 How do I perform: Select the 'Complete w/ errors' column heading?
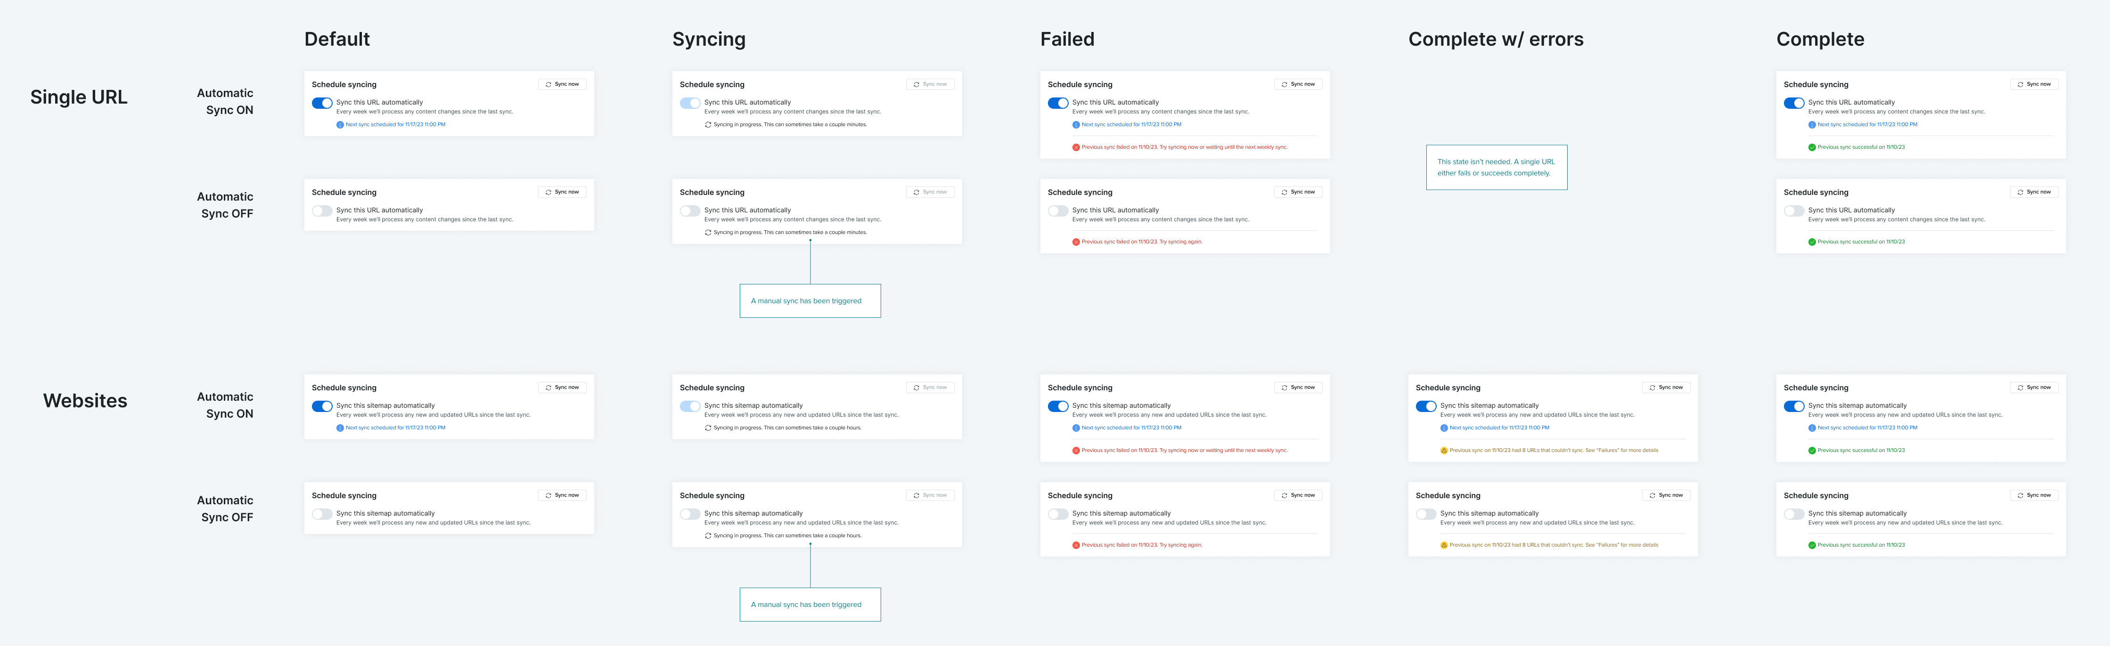tap(1495, 39)
